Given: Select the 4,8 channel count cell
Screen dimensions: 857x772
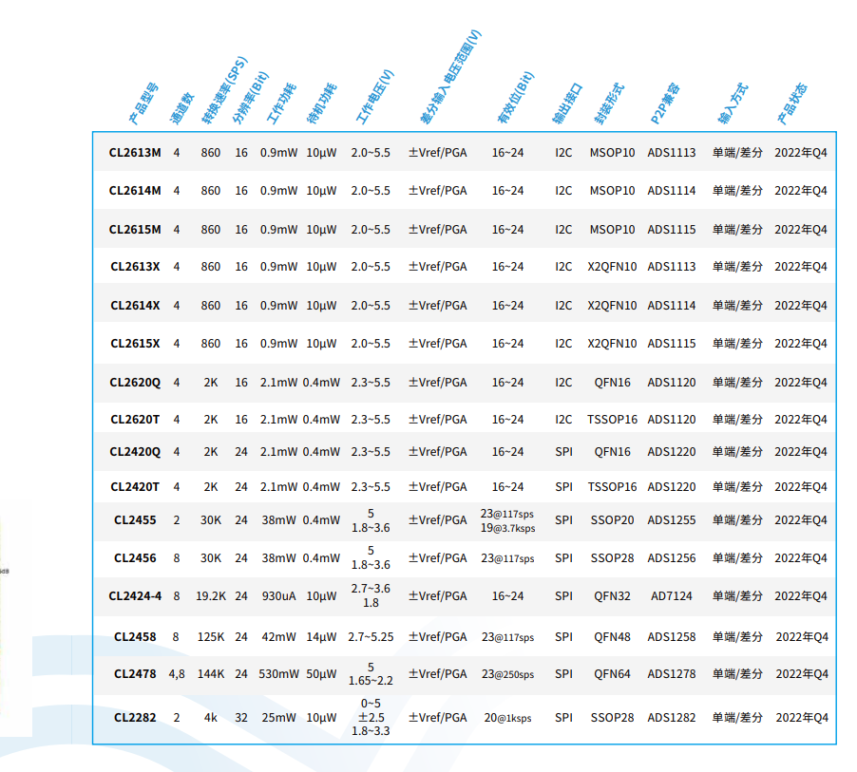Looking at the screenshot, I should (x=177, y=674).
